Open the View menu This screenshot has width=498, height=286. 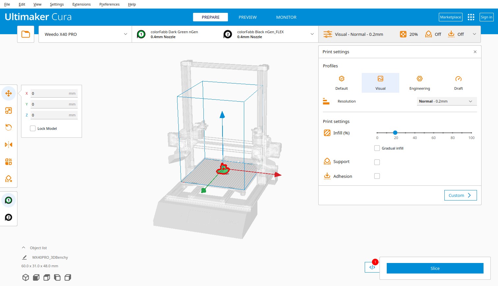coord(38,4)
